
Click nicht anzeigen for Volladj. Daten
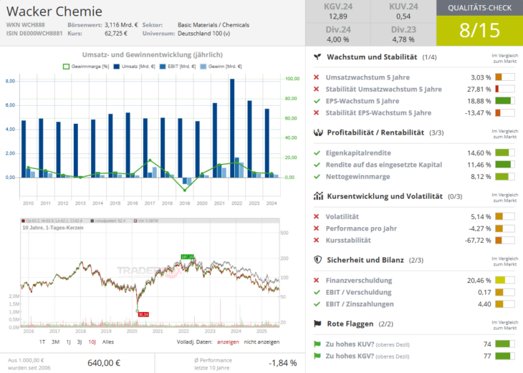pos(261,342)
